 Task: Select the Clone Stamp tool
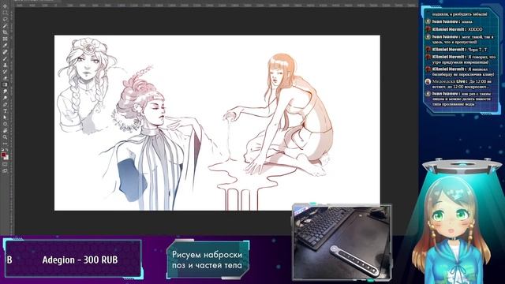click(5, 65)
